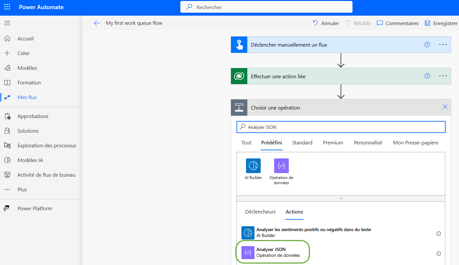Select the Opération de données connector icon

pyautogui.click(x=281, y=166)
